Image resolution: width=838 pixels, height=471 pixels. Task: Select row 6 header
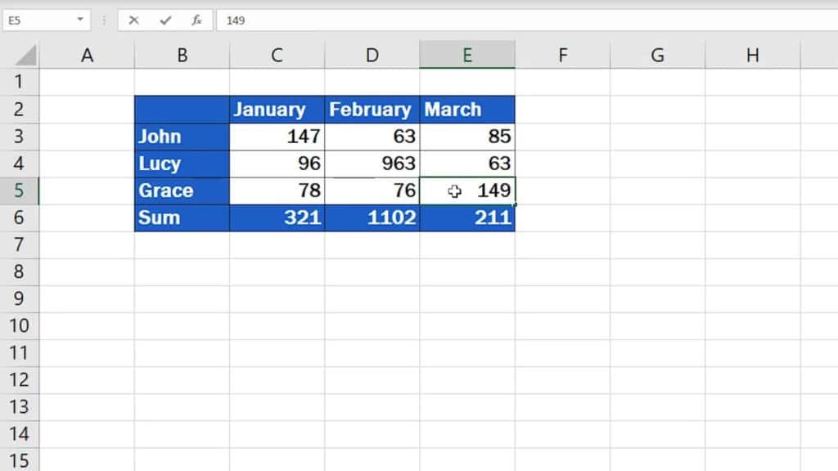tap(20, 218)
